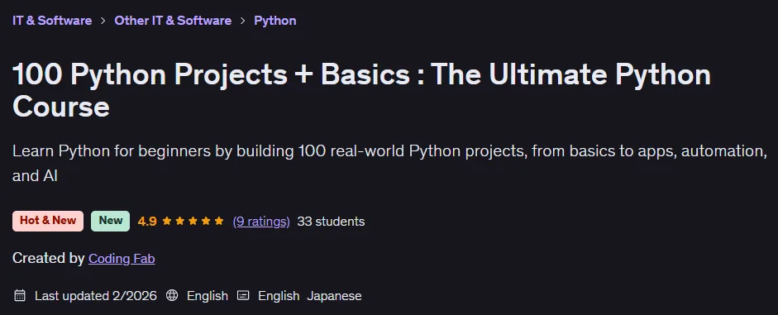Click the 4.9 rating score
This screenshot has width=778, height=315.
tap(147, 222)
